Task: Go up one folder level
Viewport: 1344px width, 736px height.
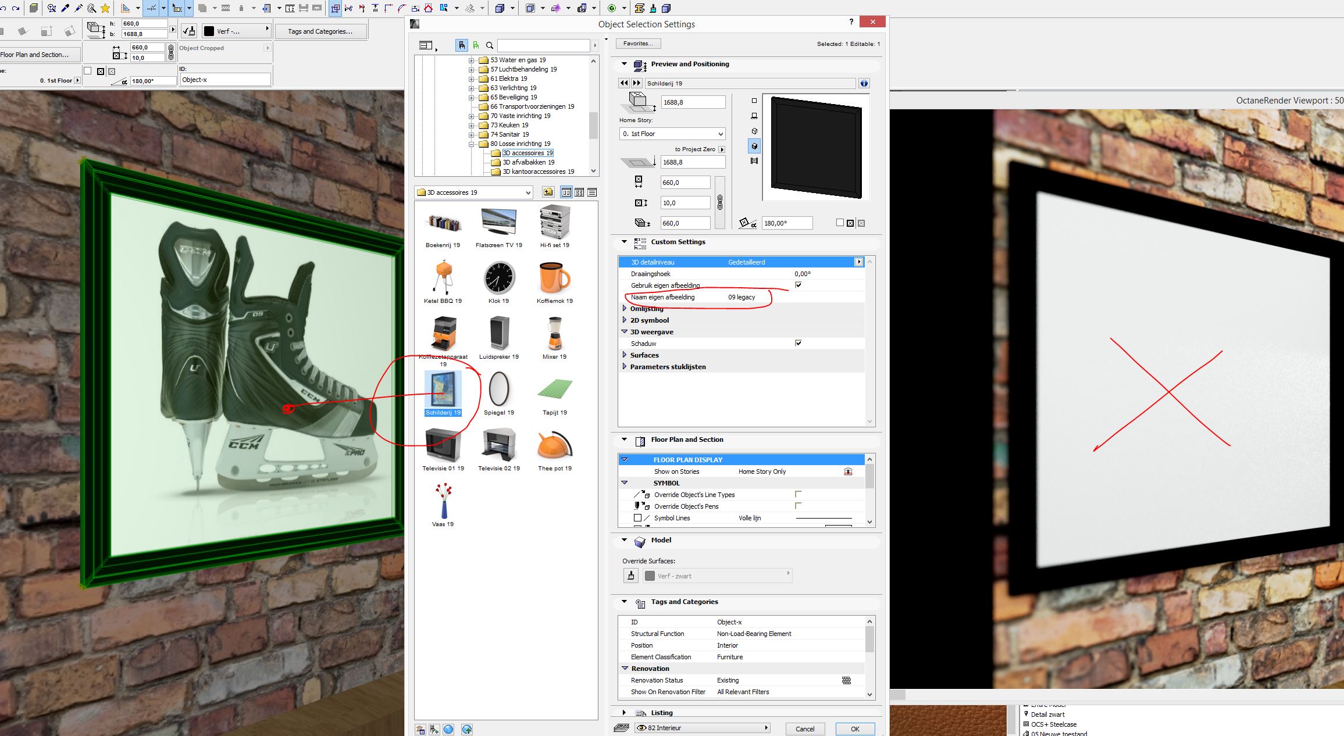Action: [548, 192]
